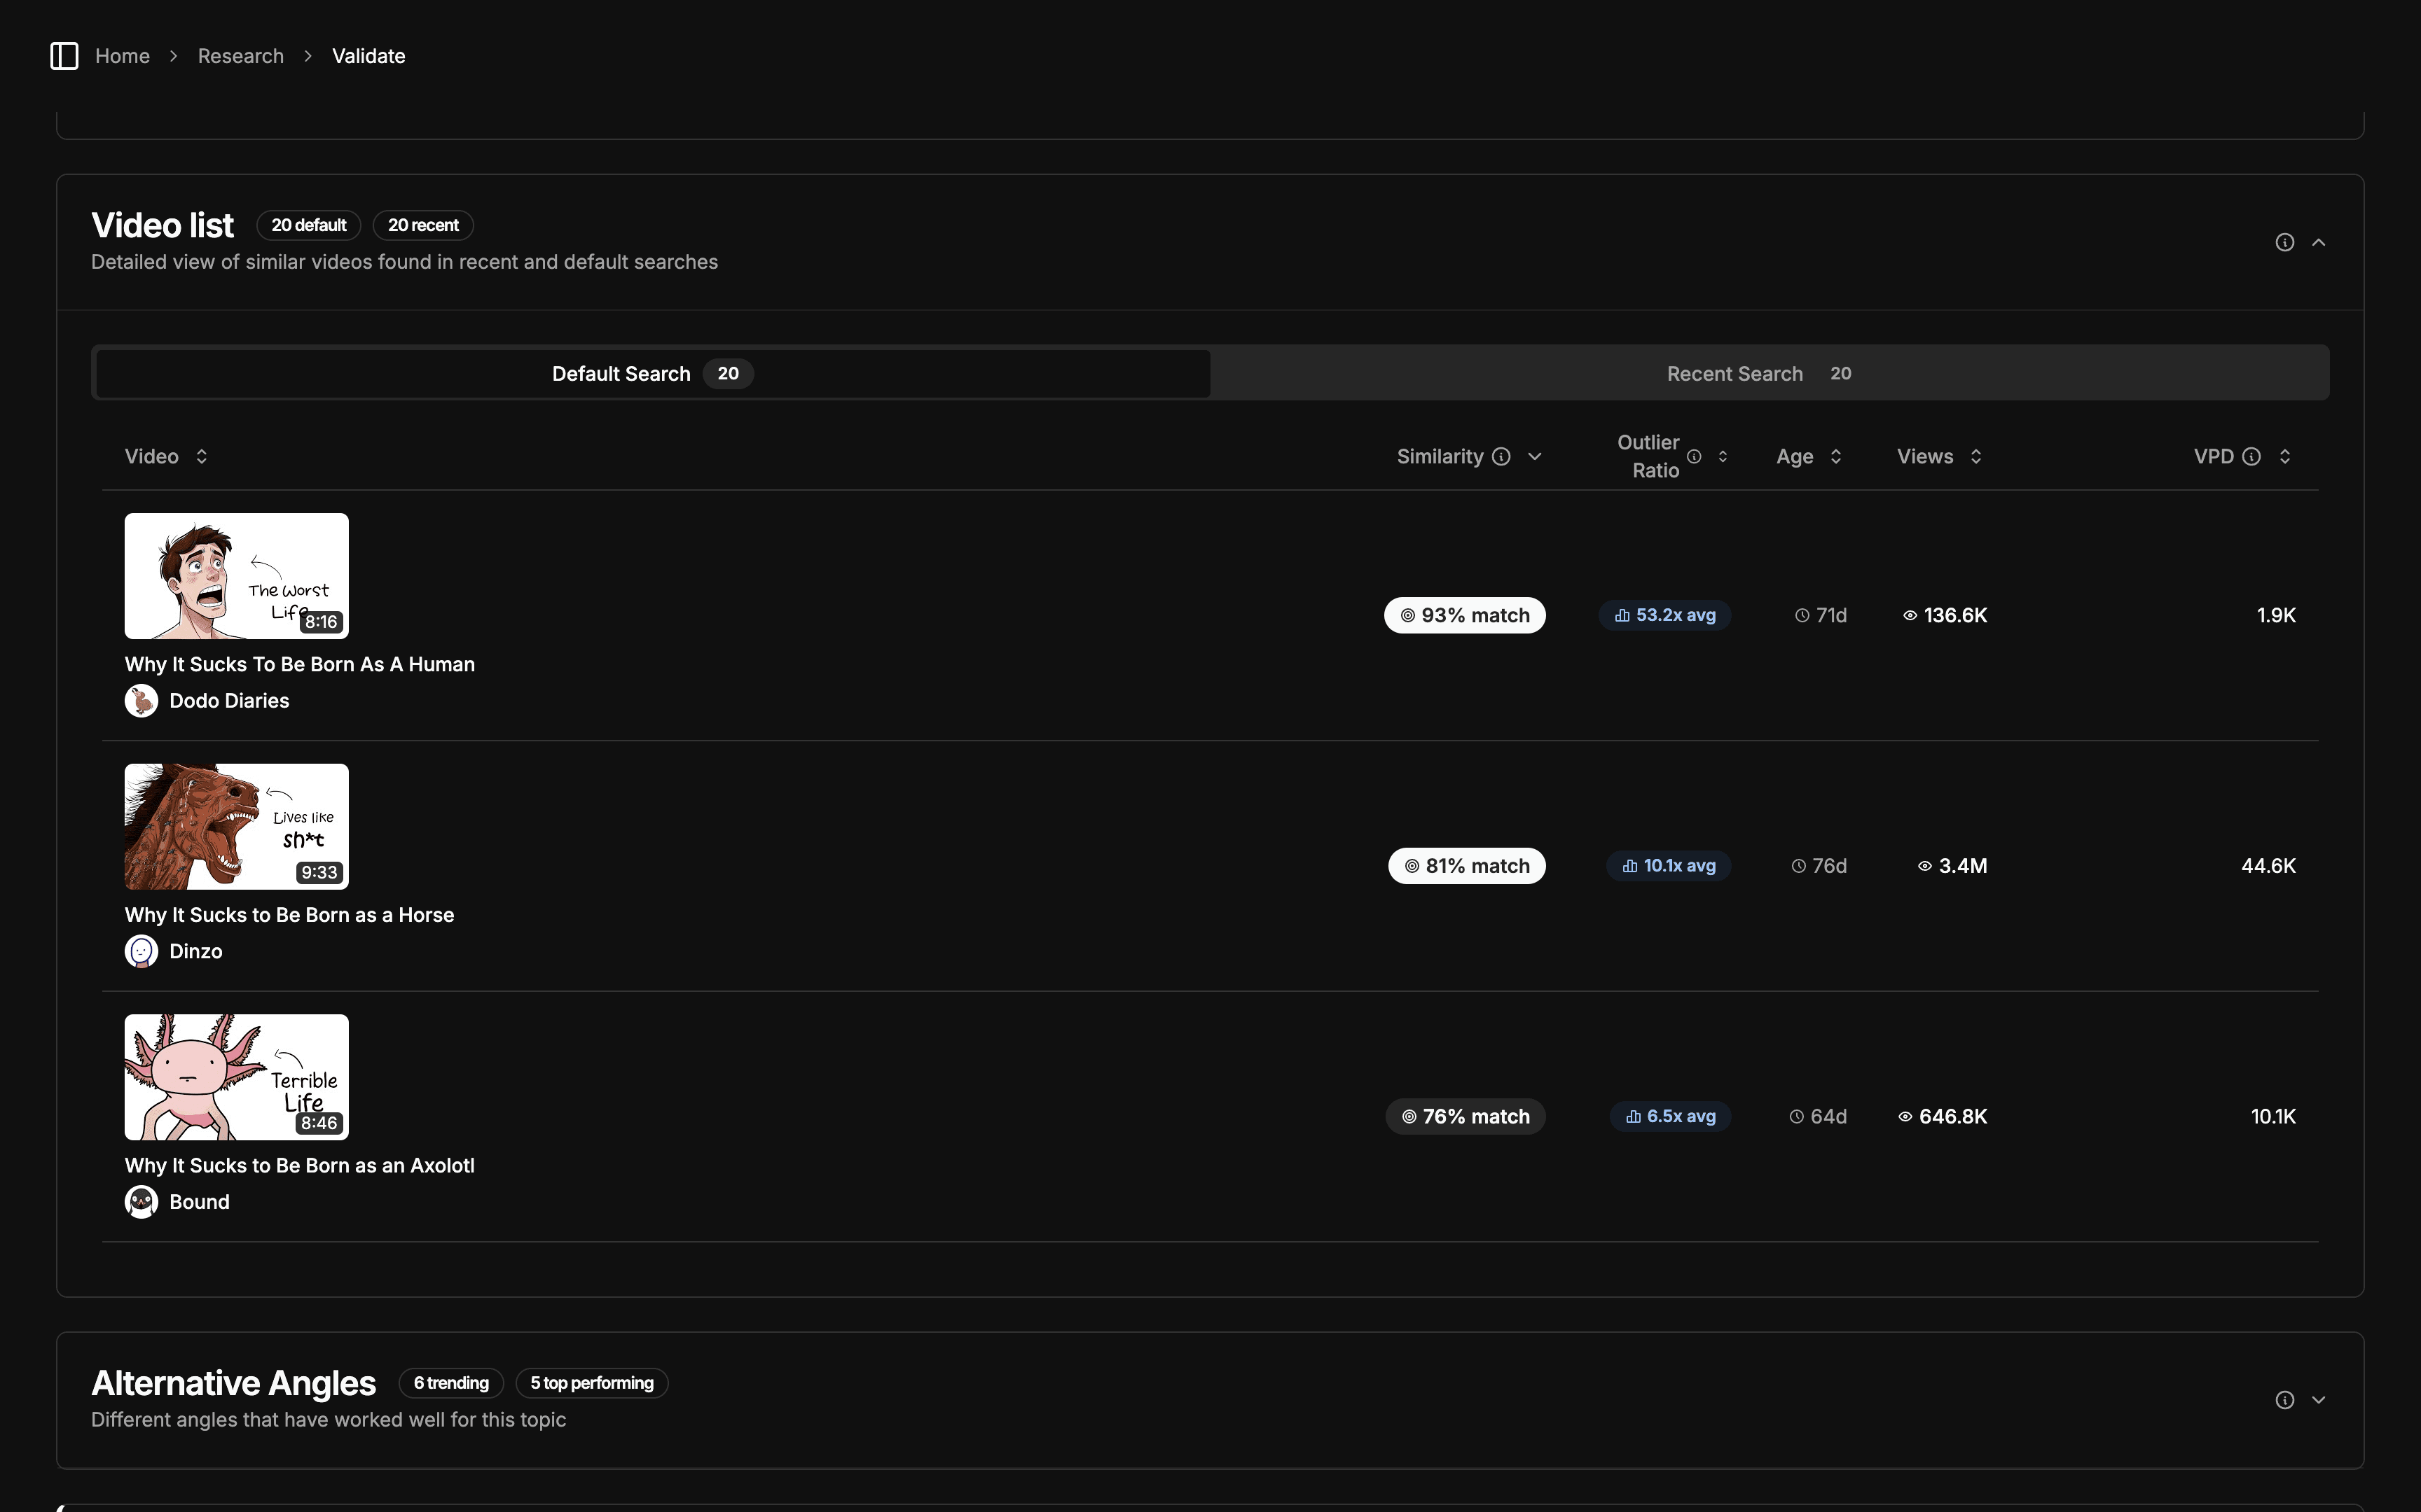Click the 3.4M views value
Viewport: 2421px width, 1512px height.
(x=1952, y=866)
